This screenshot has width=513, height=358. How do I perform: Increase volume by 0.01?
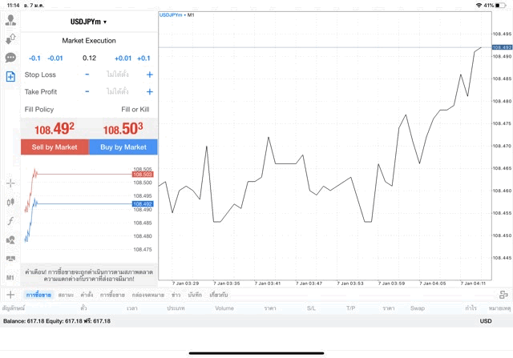[123, 58]
